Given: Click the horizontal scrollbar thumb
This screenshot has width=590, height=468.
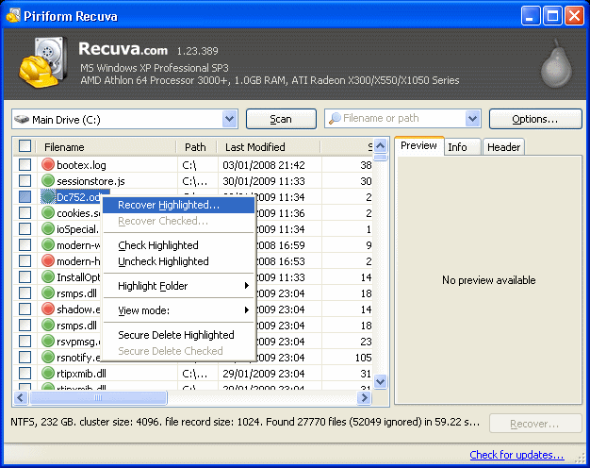Looking at the screenshot, I should coord(98,397).
